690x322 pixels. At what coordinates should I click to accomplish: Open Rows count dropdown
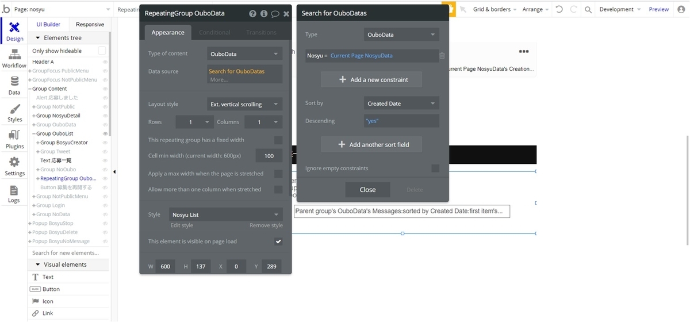click(x=193, y=122)
